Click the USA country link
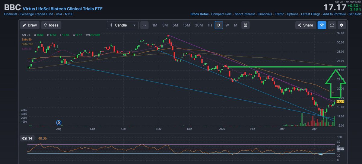The height and width of the screenshot is (164, 362). pos(59,14)
